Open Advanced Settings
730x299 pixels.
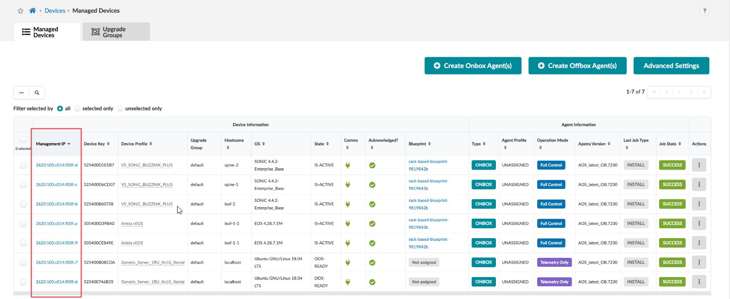pos(671,66)
